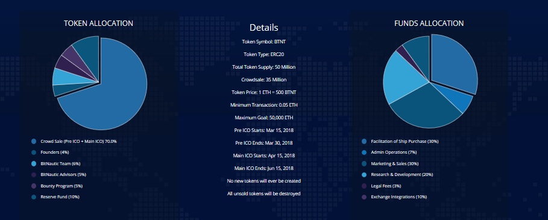Click the TOKEN ALLOCATION heading
Image resolution: width=548 pixels, height=220 pixels.
[98, 24]
